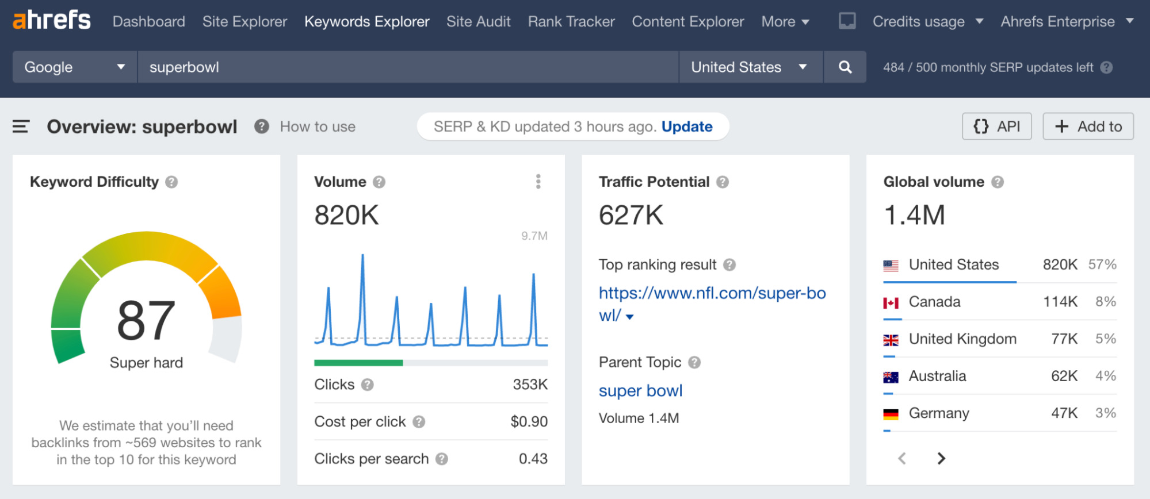Open Ahrefs Enterprise account menu

[1067, 21]
